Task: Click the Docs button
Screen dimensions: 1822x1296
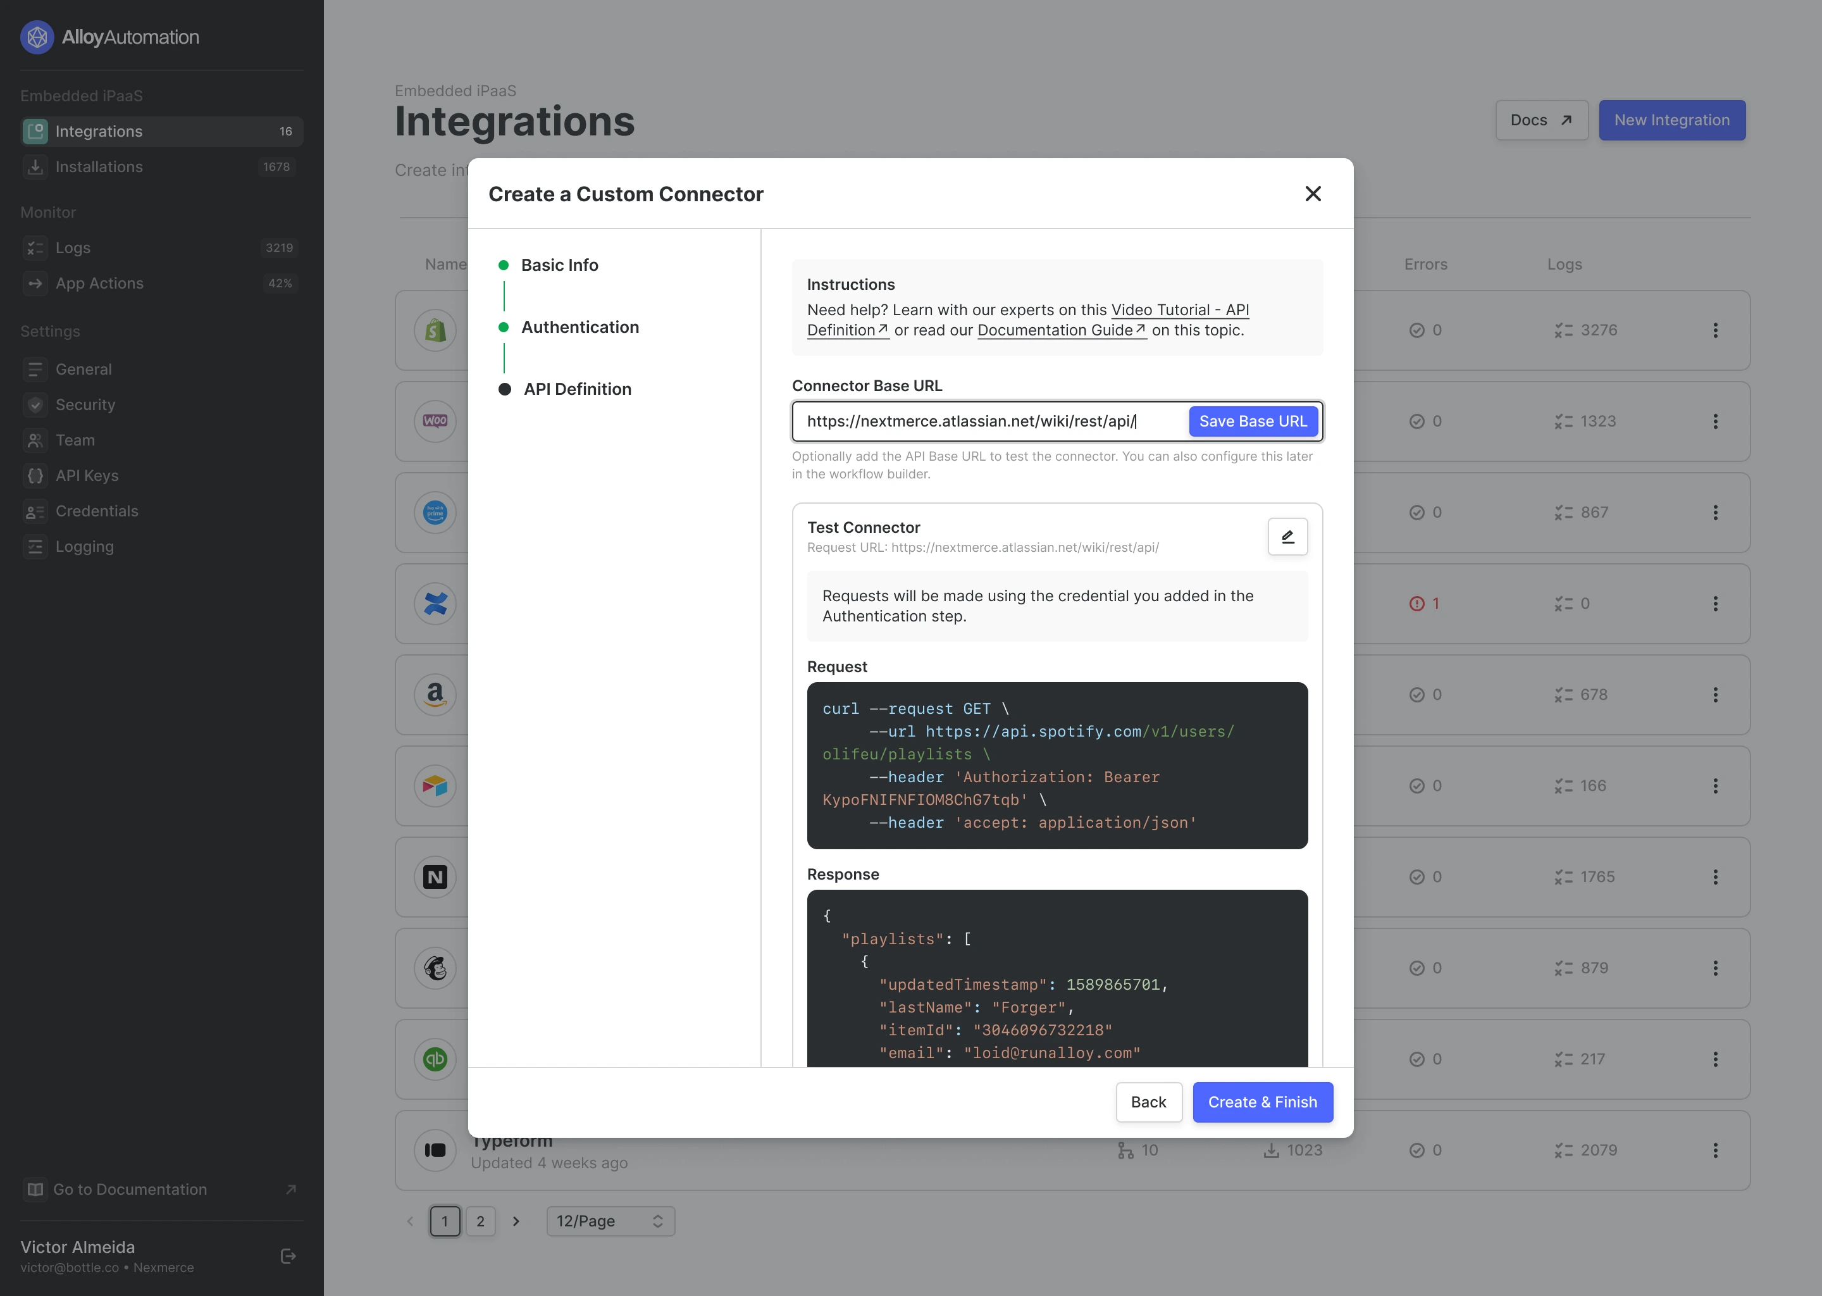Action: pyautogui.click(x=1541, y=120)
